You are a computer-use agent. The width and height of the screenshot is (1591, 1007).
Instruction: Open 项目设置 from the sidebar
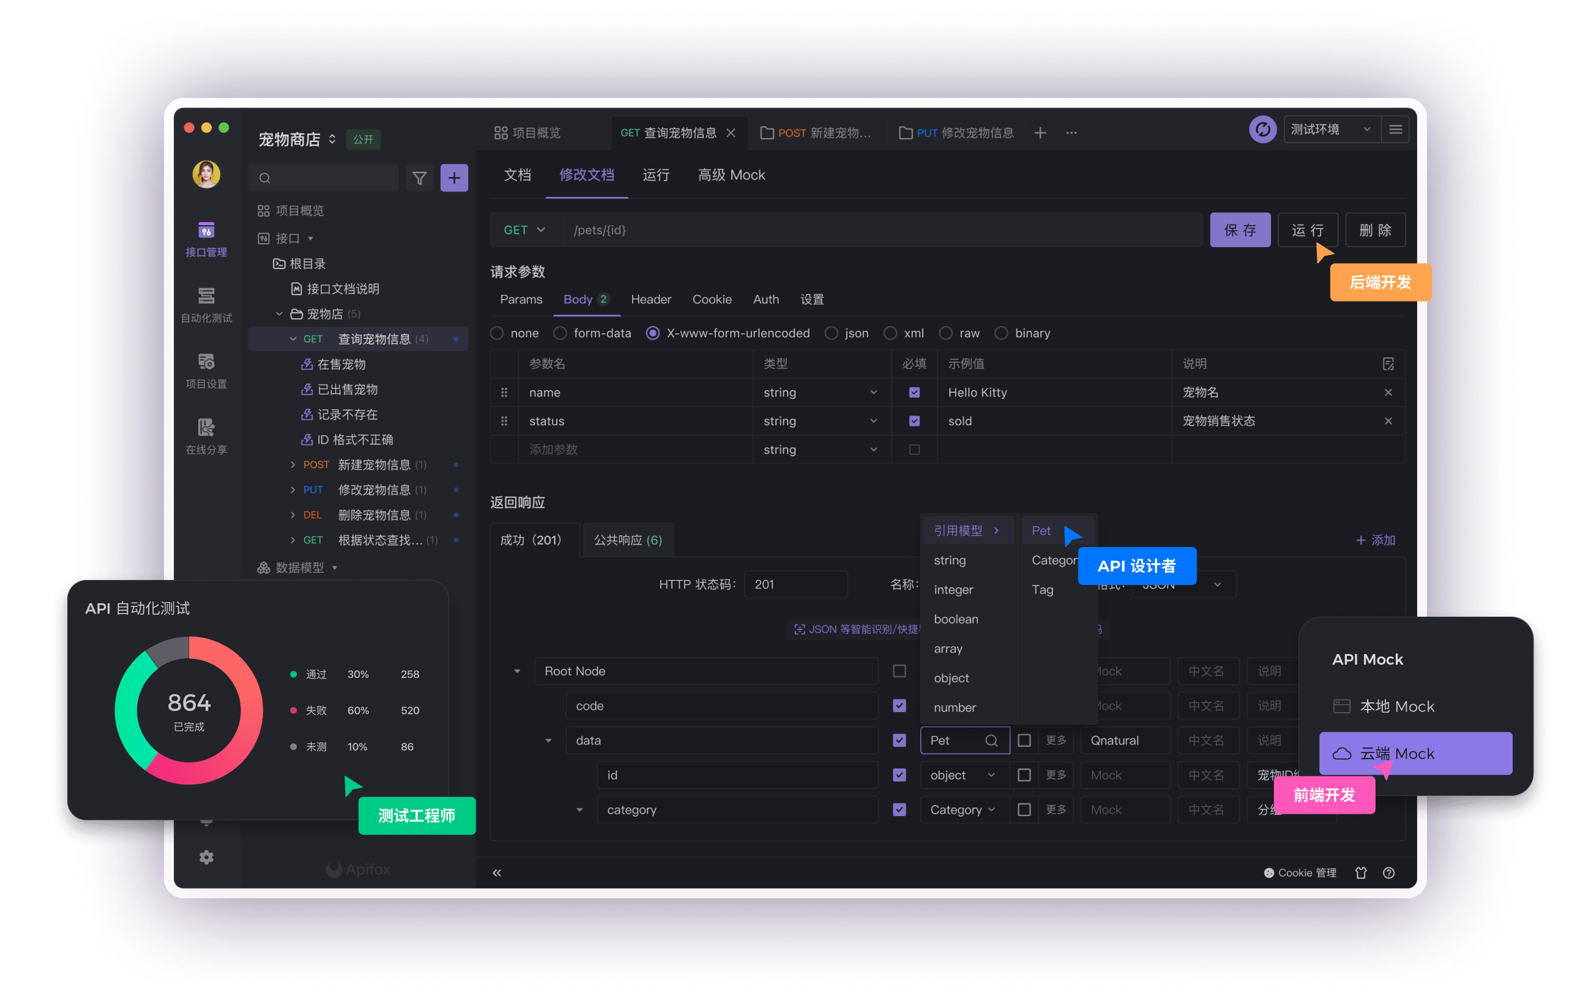click(207, 370)
